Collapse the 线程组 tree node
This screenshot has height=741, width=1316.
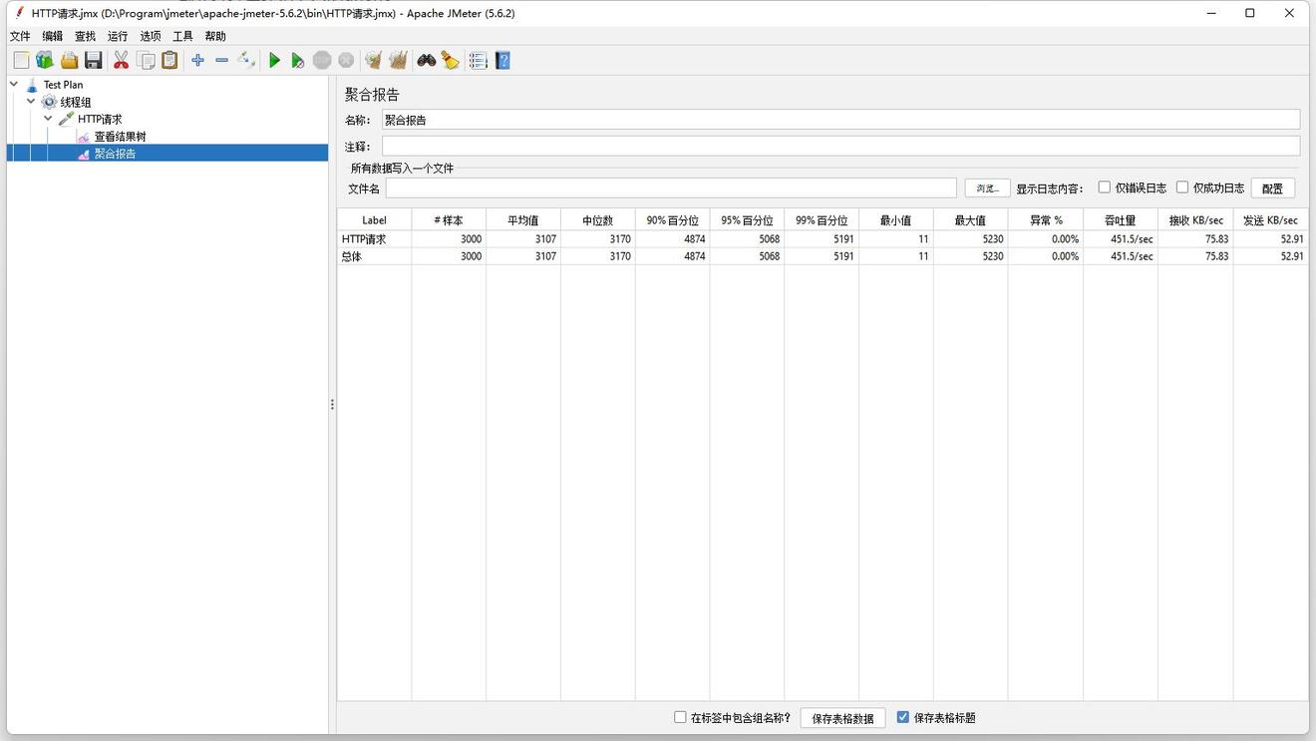pyautogui.click(x=31, y=102)
